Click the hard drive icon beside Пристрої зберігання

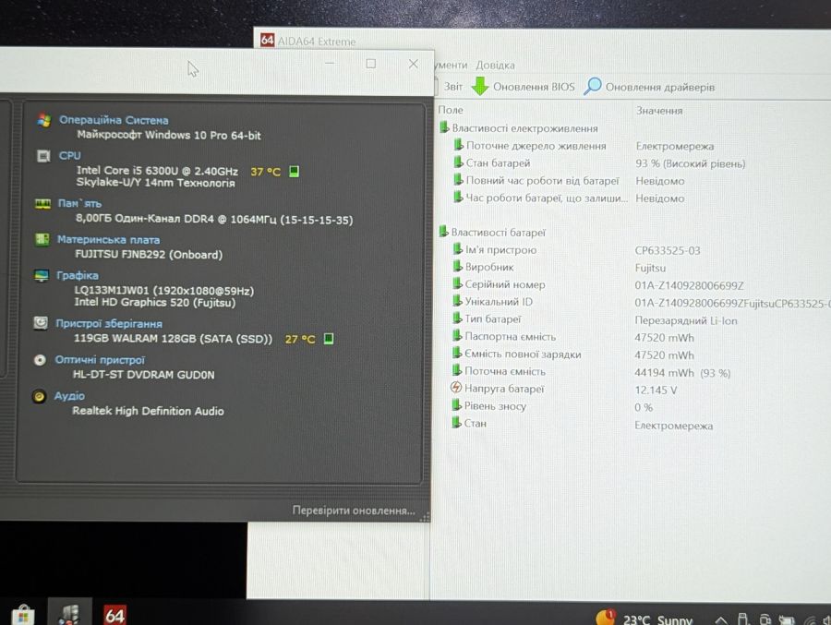pos(41,323)
